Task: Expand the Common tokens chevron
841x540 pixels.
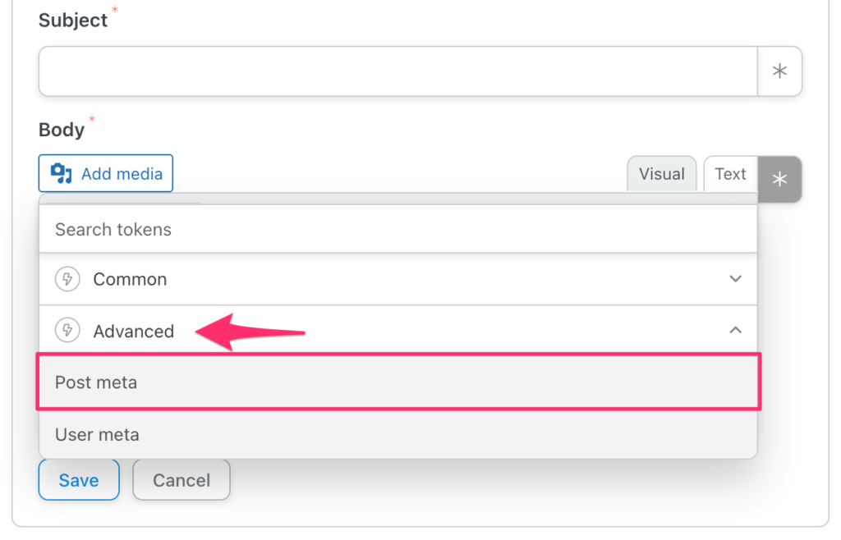Action: 735,279
